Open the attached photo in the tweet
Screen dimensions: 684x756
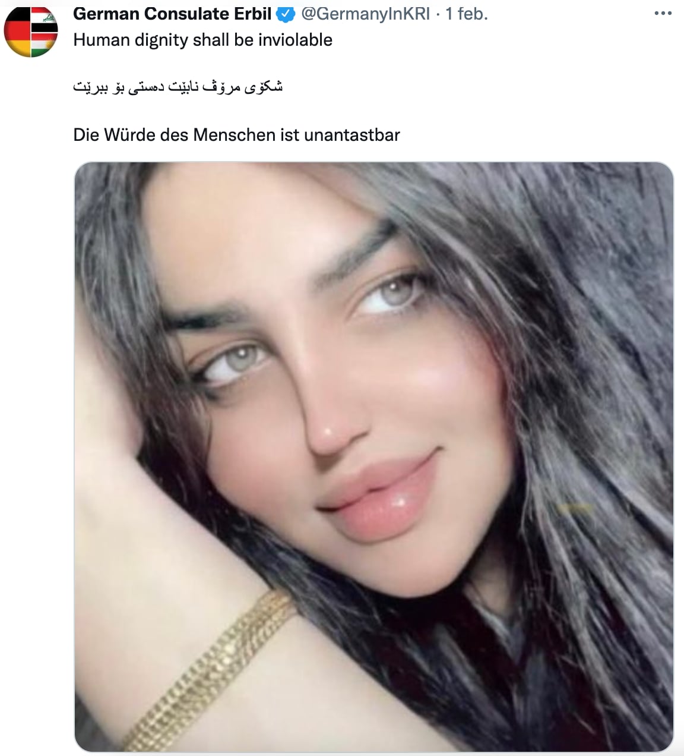coord(374,457)
